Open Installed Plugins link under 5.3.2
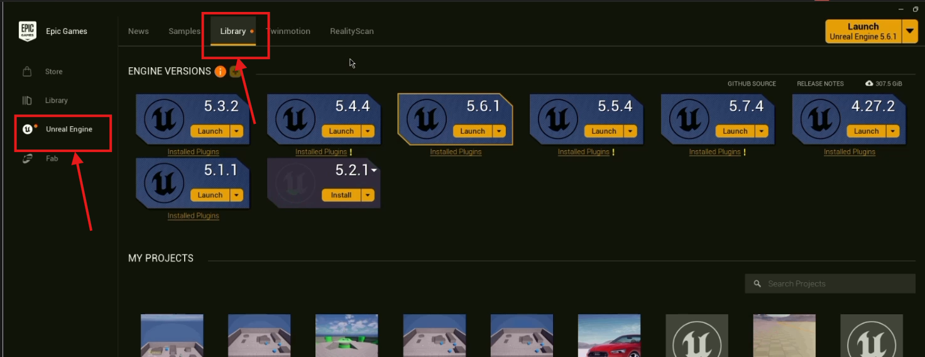Viewport: 925px width, 357px height. [193, 152]
